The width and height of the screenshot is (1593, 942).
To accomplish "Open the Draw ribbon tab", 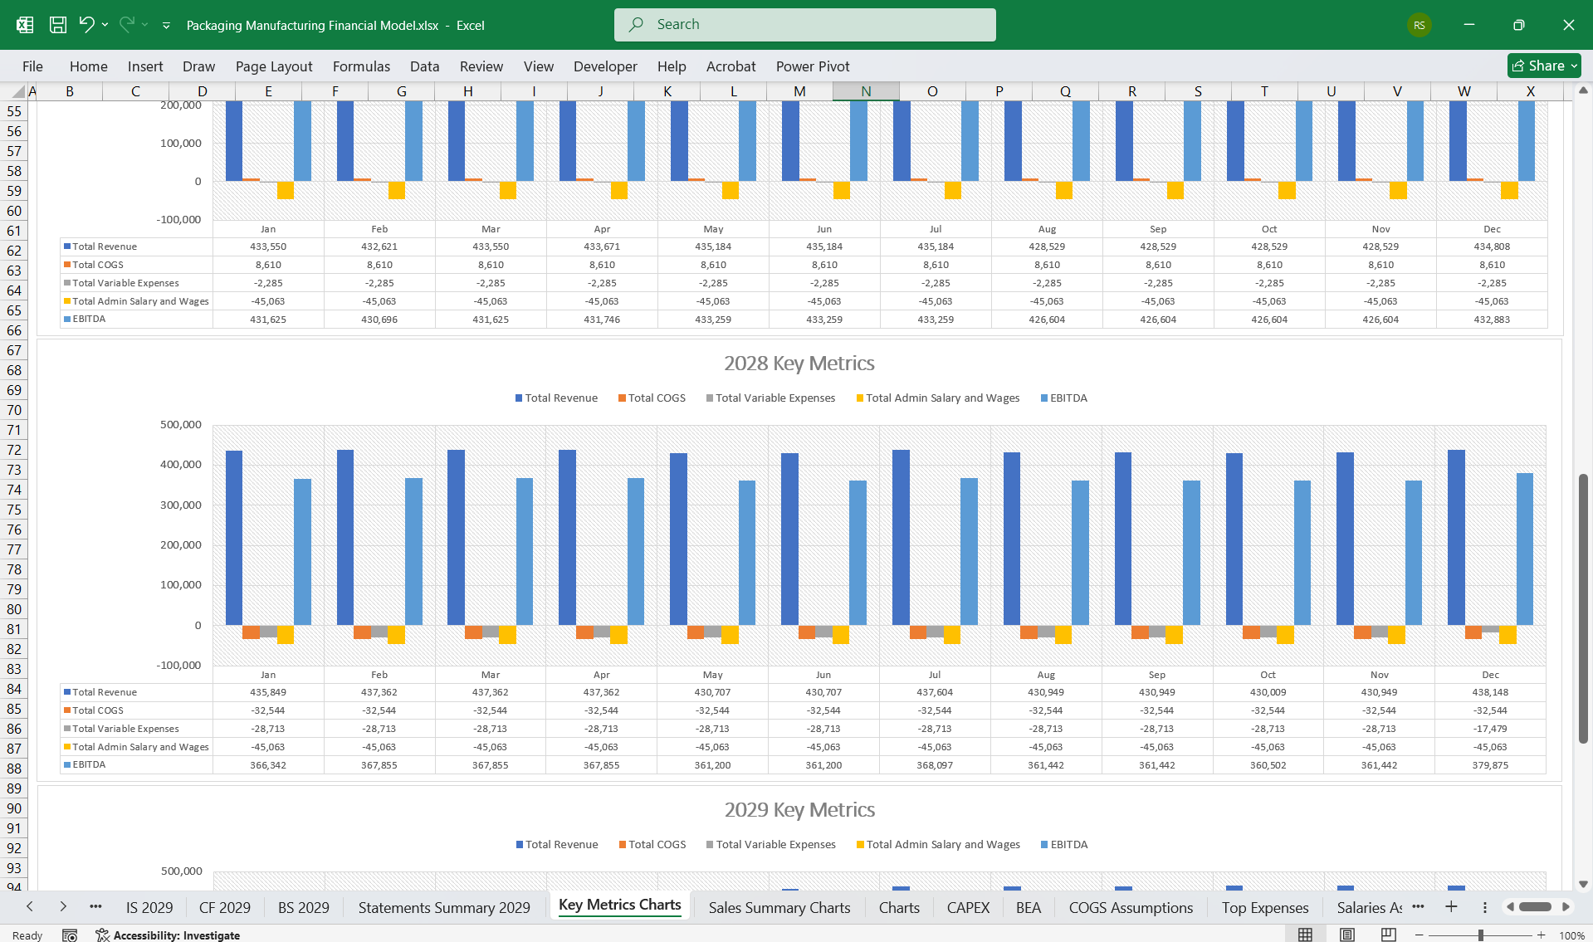I will (x=198, y=66).
